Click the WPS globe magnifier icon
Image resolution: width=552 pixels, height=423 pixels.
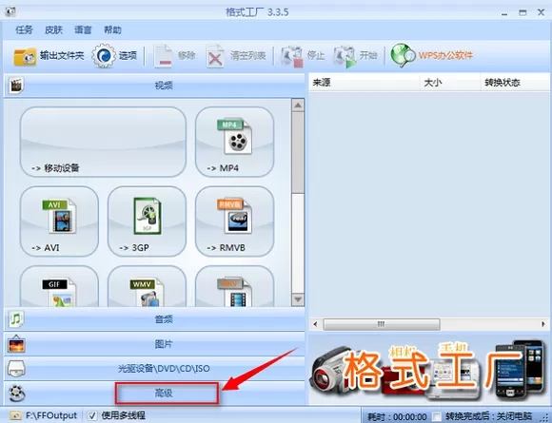[x=403, y=55]
